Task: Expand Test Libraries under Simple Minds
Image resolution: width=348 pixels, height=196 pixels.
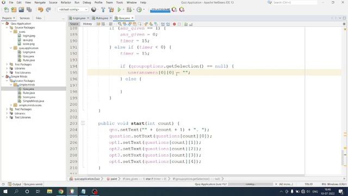Action: [7, 118]
